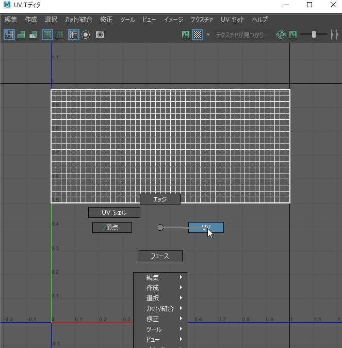This screenshot has height=348, width=342.
Task: Choose エッジ in the marking menu
Action: [160, 199]
